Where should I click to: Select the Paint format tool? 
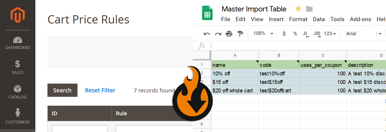240,34
